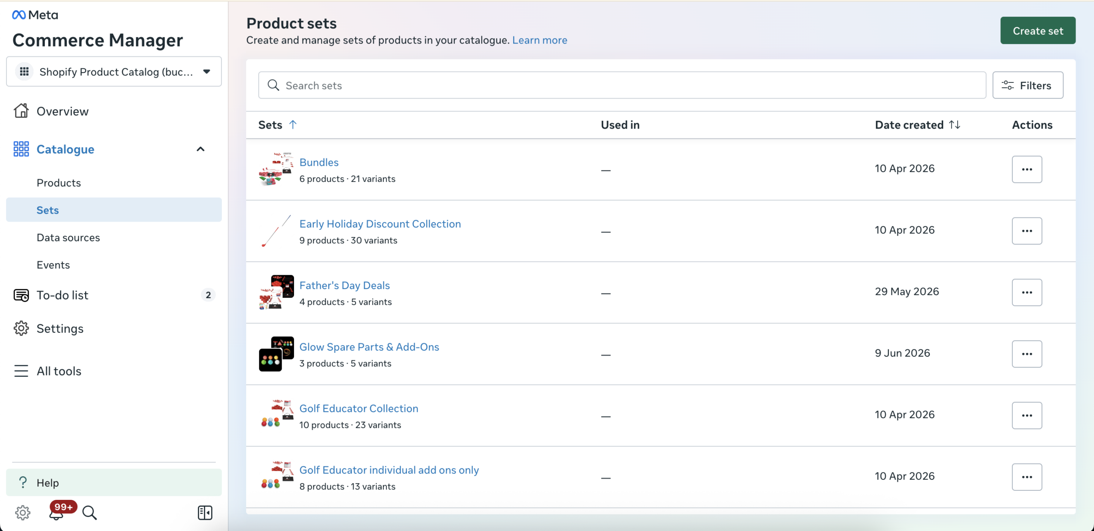Screen dimensions: 1094x531
Task: Click the Bundles set thumbnail
Action: 276,170
